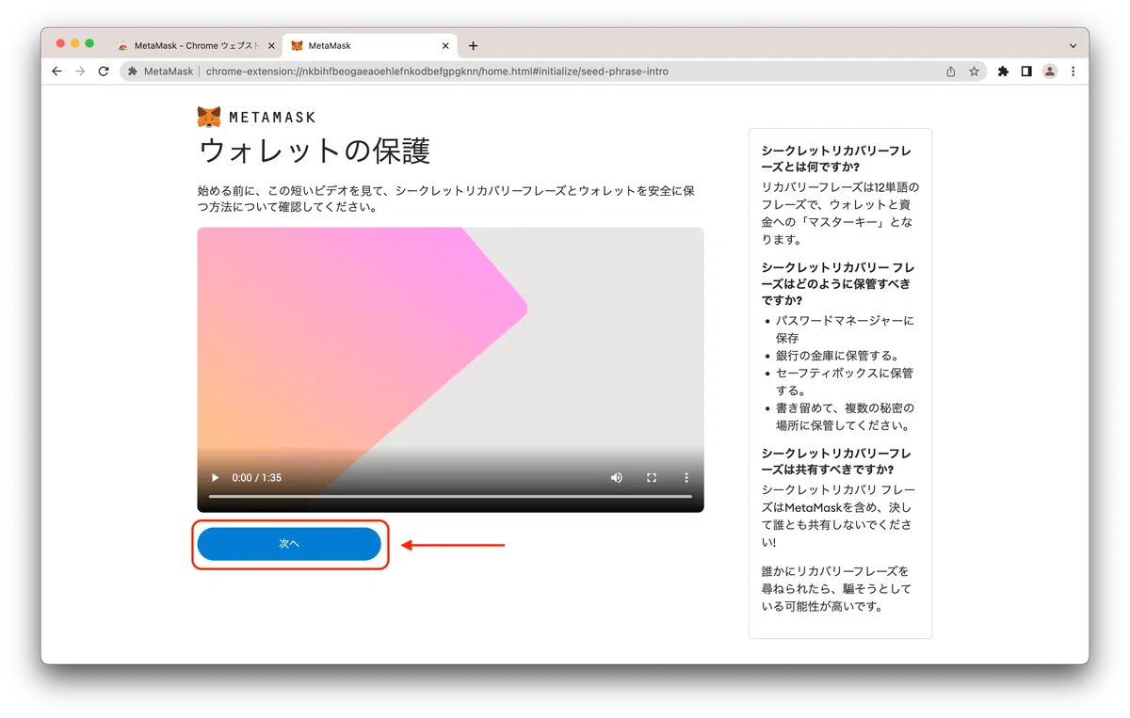
Task: Mute the video with the speaker icon
Action: 617,478
